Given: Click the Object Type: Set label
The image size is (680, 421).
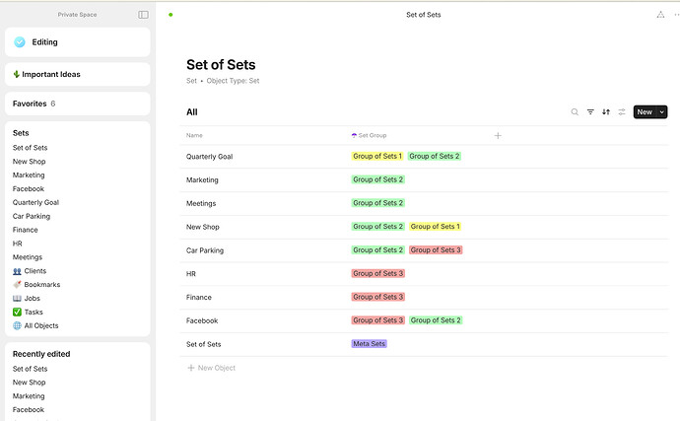Looking at the screenshot, I should tap(233, 81).
